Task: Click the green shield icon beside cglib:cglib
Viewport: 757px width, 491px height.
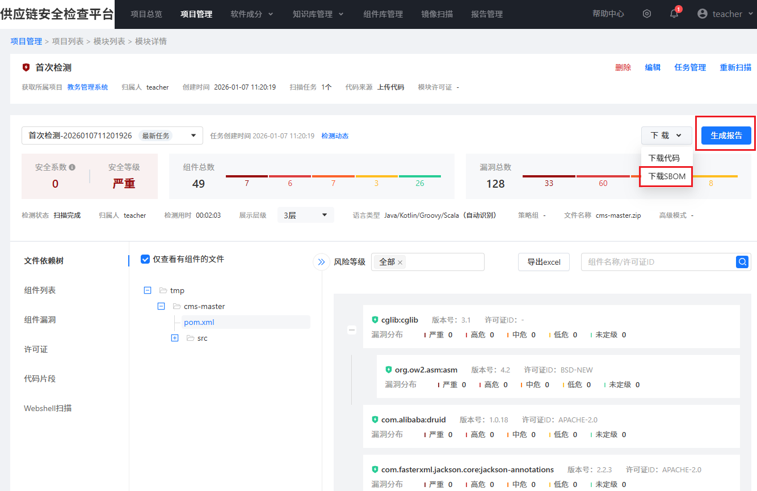Action: (x=375, y=320)
